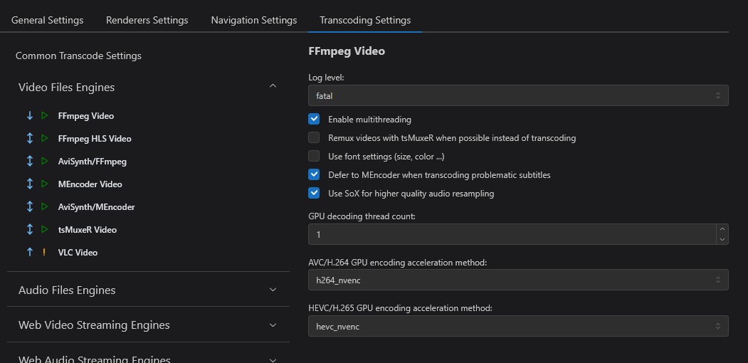Select the tsMuxeR Video engine
This screenshot has width=748, height=363.
click(x=88, y=230)
